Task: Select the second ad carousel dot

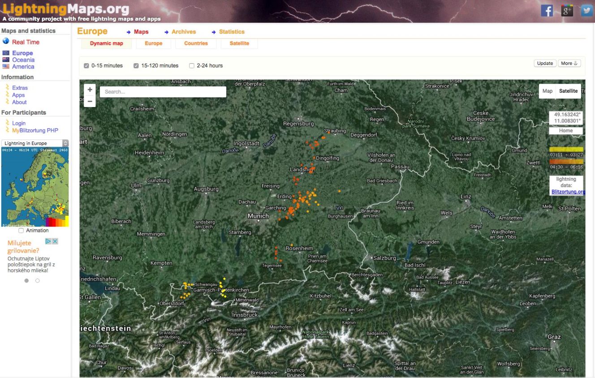Action: pos(37,281)
